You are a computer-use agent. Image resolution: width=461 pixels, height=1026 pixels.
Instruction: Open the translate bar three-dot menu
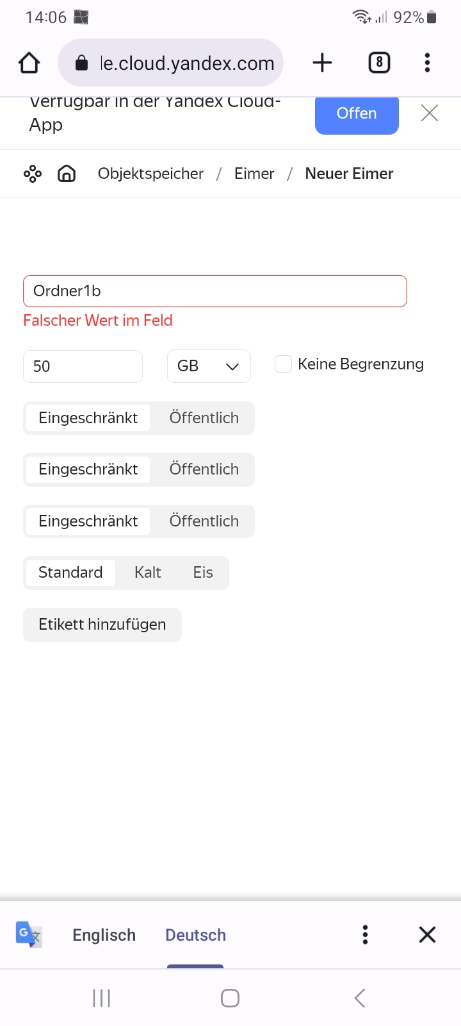tap(365, 934)
